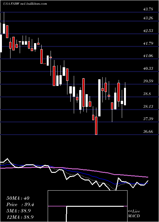Viewport: 159px width, 222px height.
Task: Click the USA FSBW ns1.bullkhan.com header text
Action: click(25, 4)
